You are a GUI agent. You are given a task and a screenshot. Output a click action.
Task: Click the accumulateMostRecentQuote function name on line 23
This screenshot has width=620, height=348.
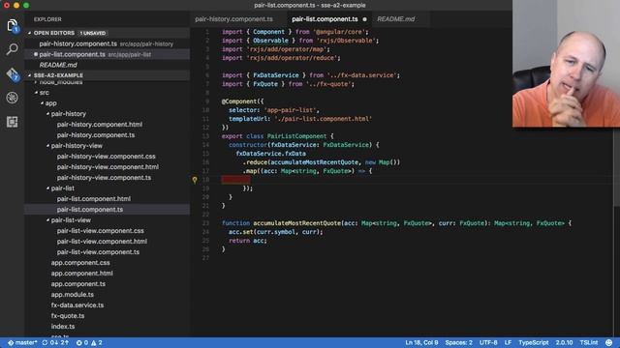click(x=296, y=223)
